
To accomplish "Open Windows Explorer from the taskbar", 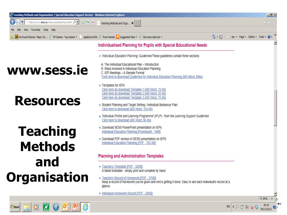I will tap(27, 207).
